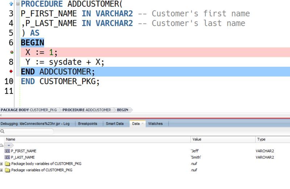
Task: Open the Debugging IdeConnections Log tab
Action: pyautogui.click(x=35, y=123)
